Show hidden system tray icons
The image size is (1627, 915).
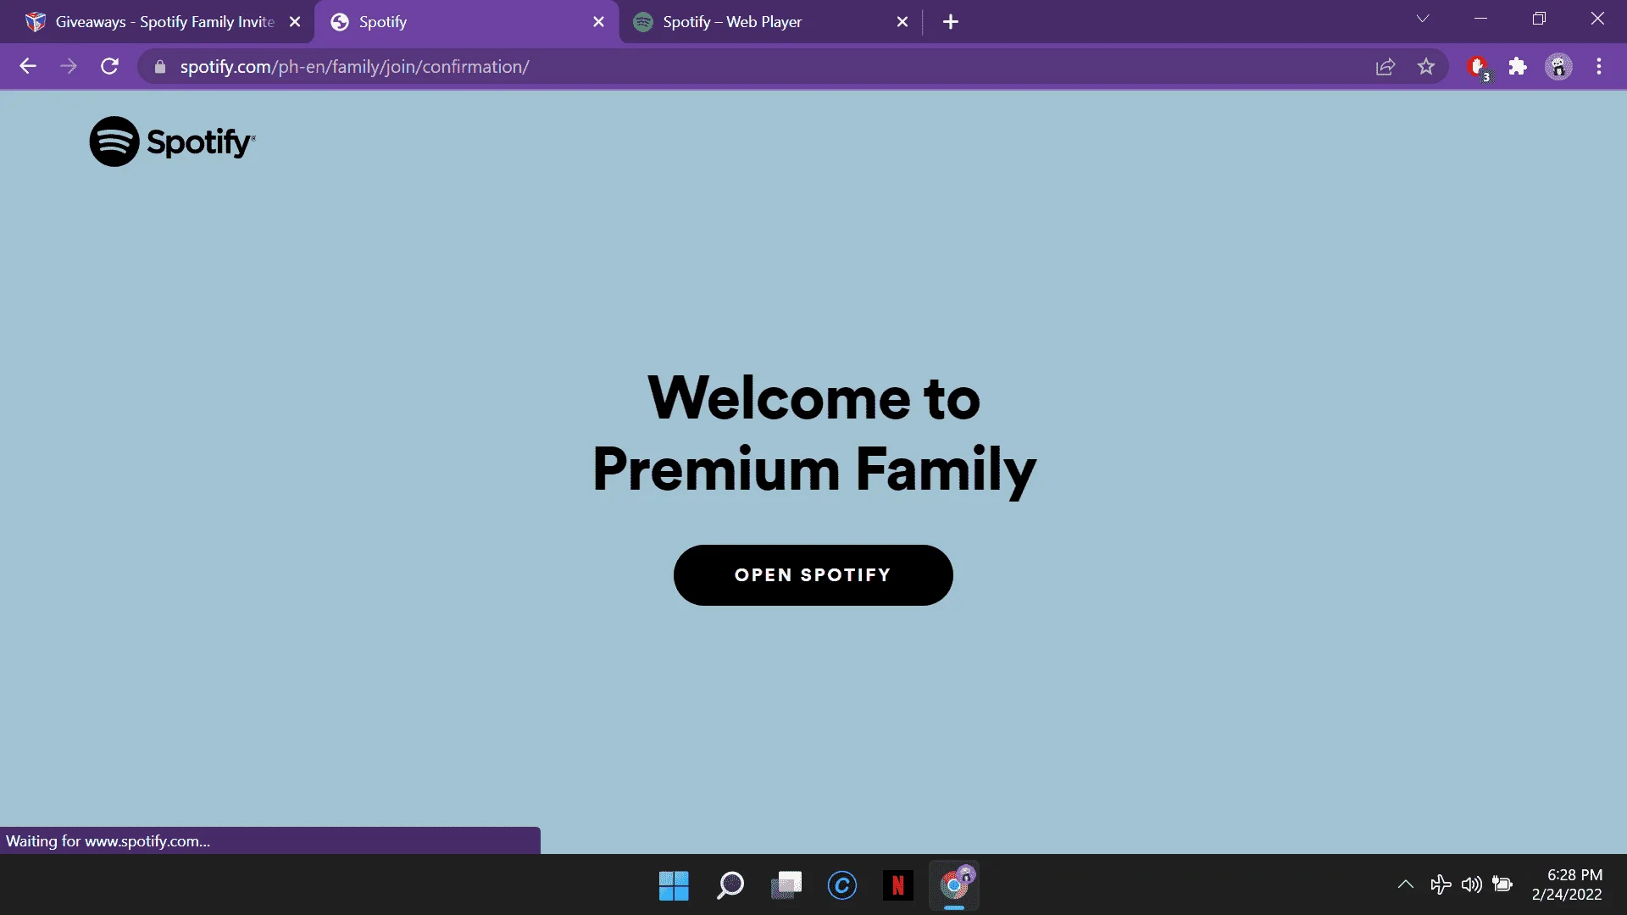coord(1406,885)
